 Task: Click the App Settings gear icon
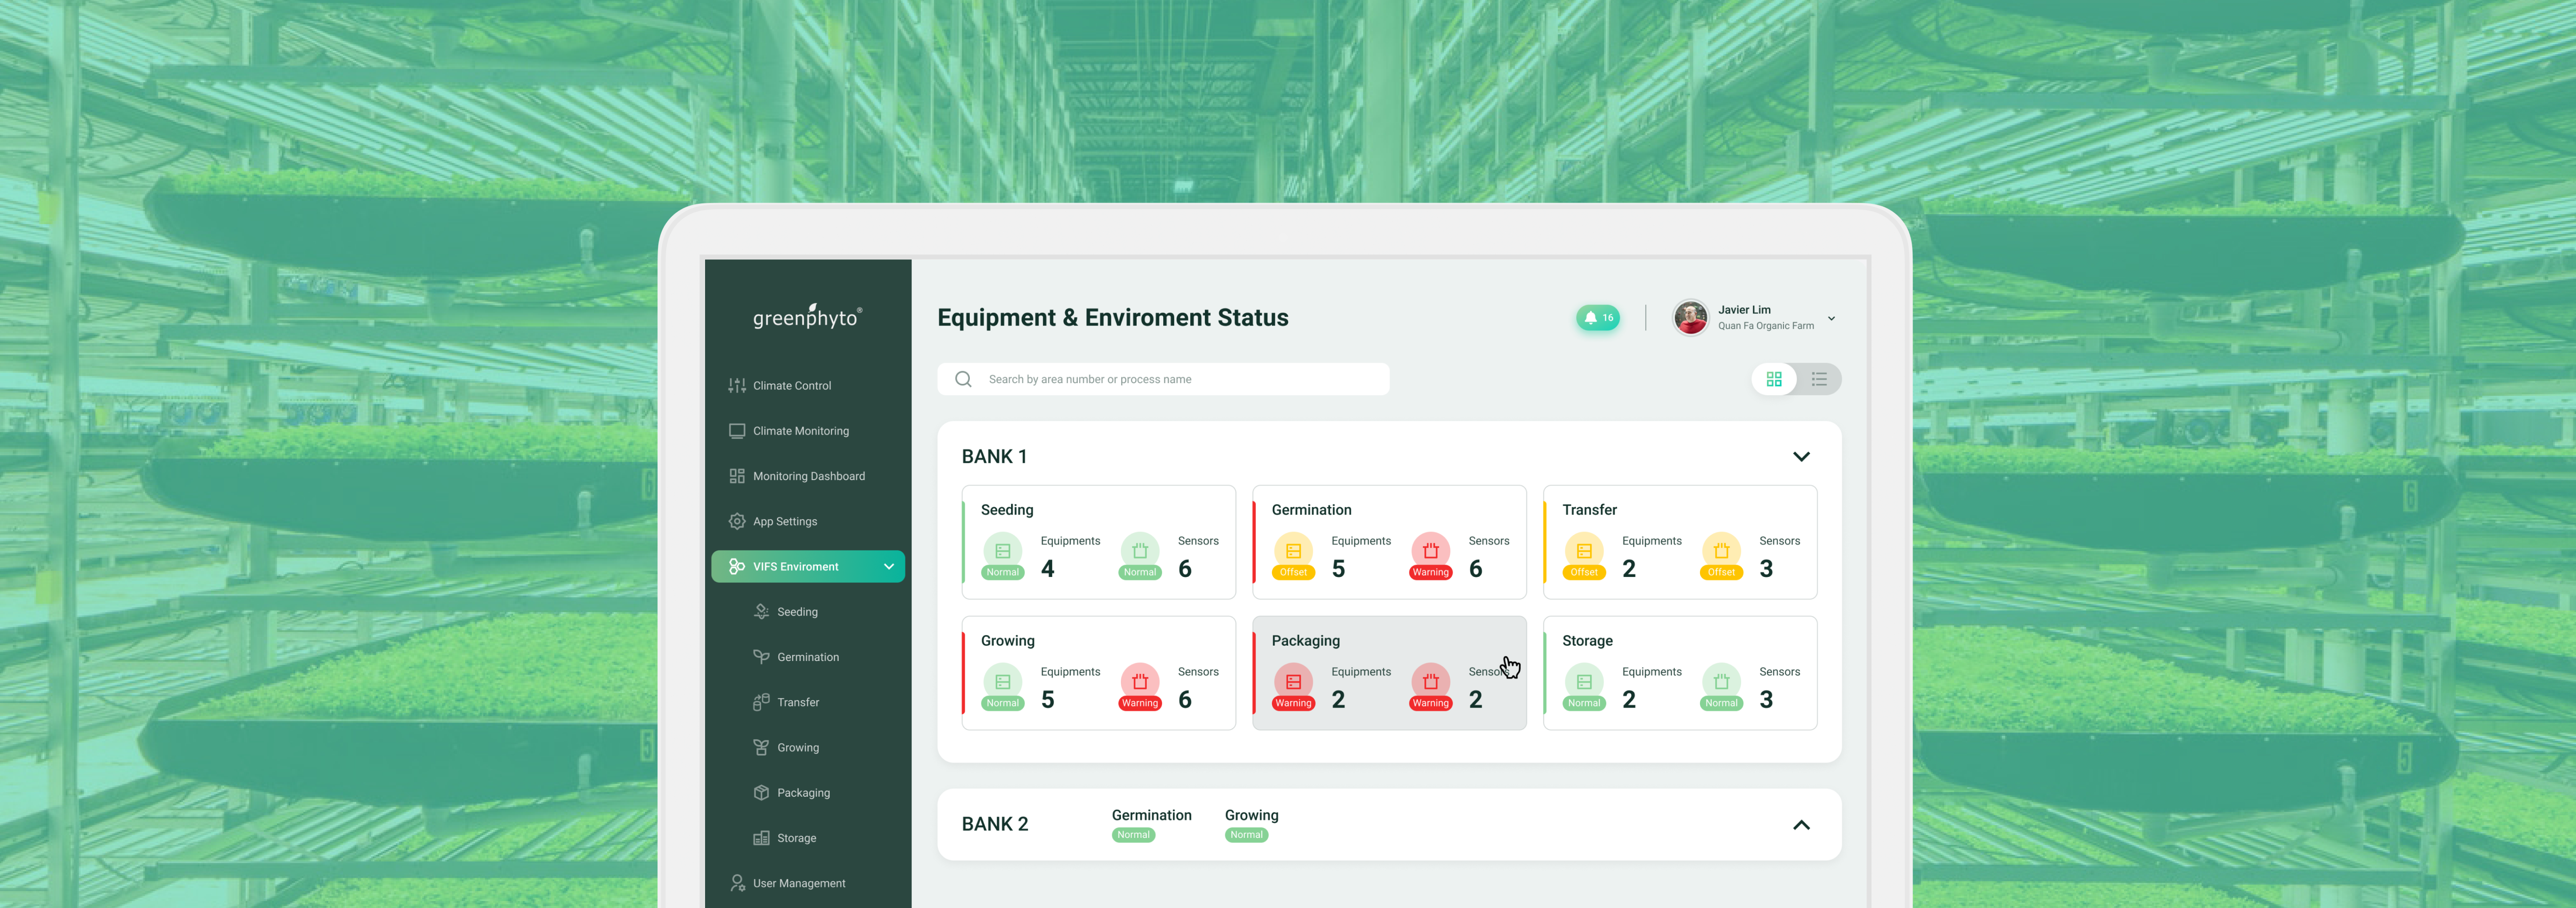[737, 521]
